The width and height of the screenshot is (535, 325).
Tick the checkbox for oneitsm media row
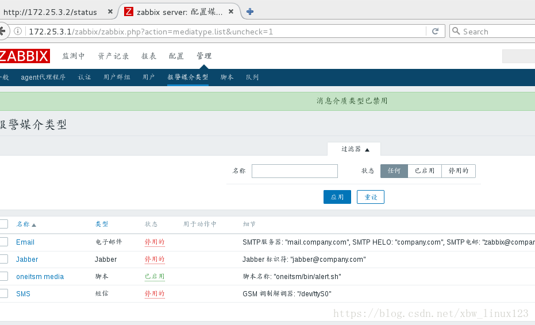pyautogui.click(x=4, y=276)
